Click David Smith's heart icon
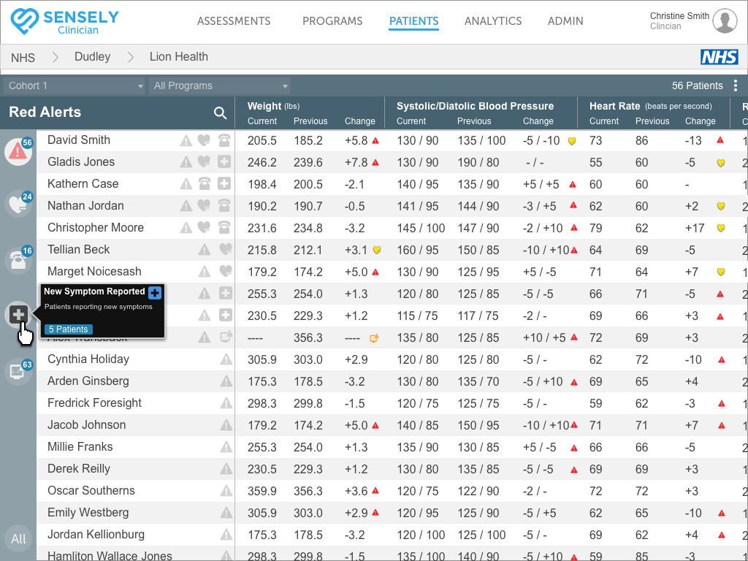Image resolution: width=748 pixels, height=561 pixels. coord(205,140)
